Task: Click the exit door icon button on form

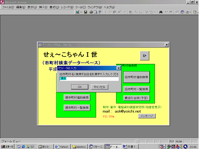Action: click(x=144, y=56)
